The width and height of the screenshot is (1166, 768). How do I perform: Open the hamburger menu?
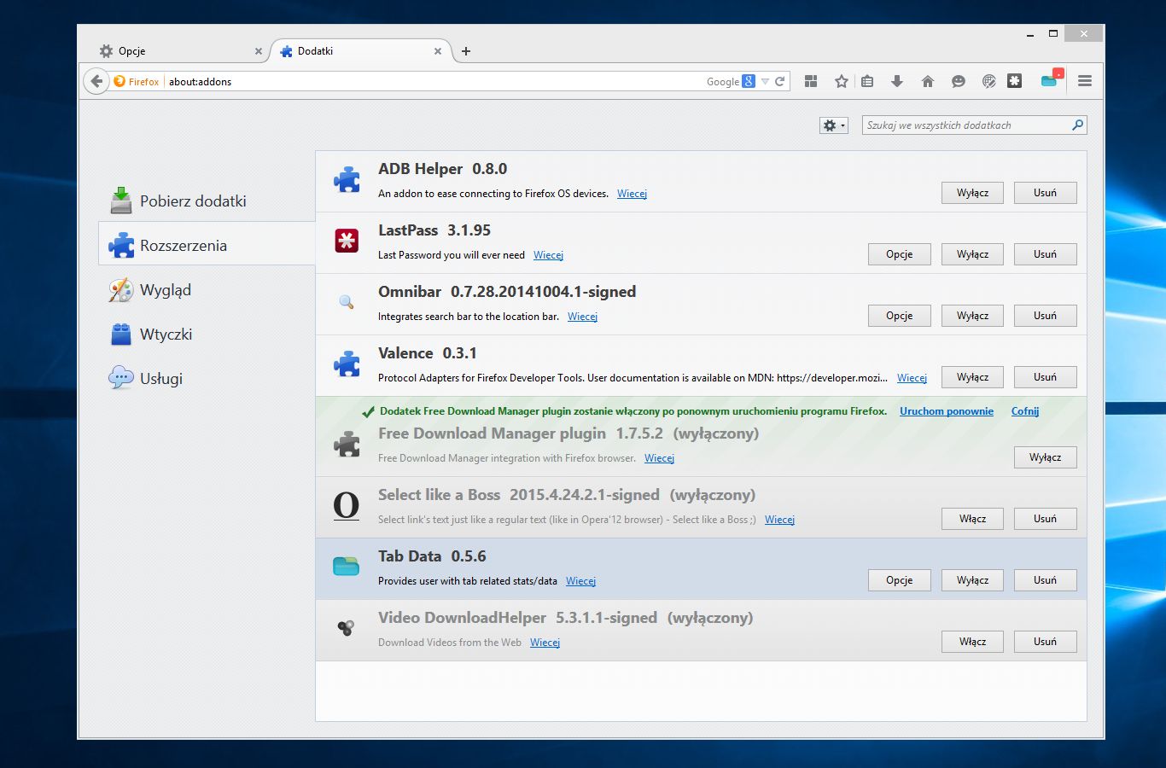pos(1085,81)
